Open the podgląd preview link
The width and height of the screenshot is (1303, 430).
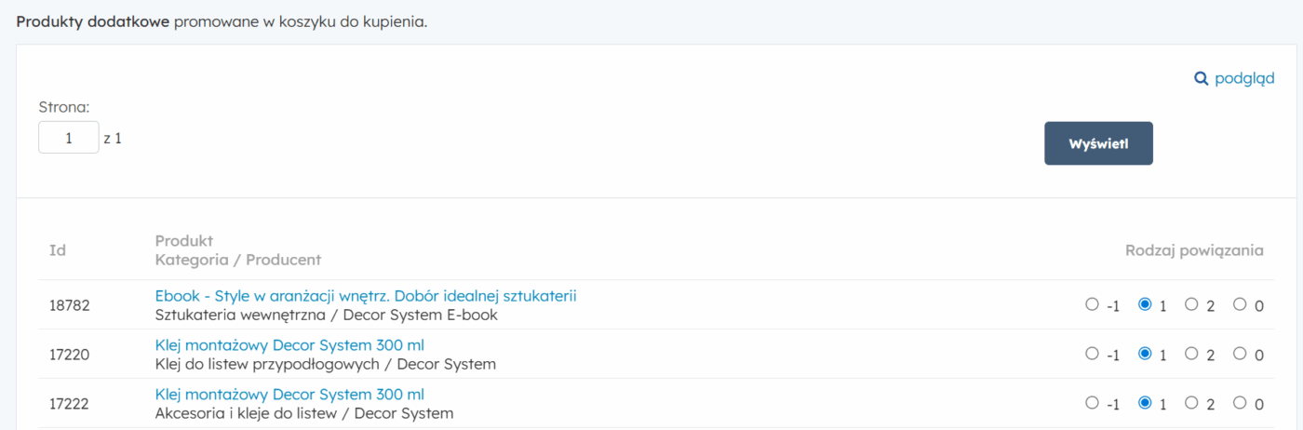(1243, 79)
